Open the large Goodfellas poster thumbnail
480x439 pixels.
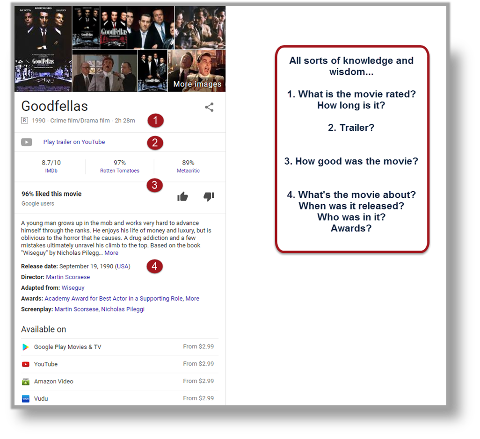pyautogui.click(x=43, y=49)
